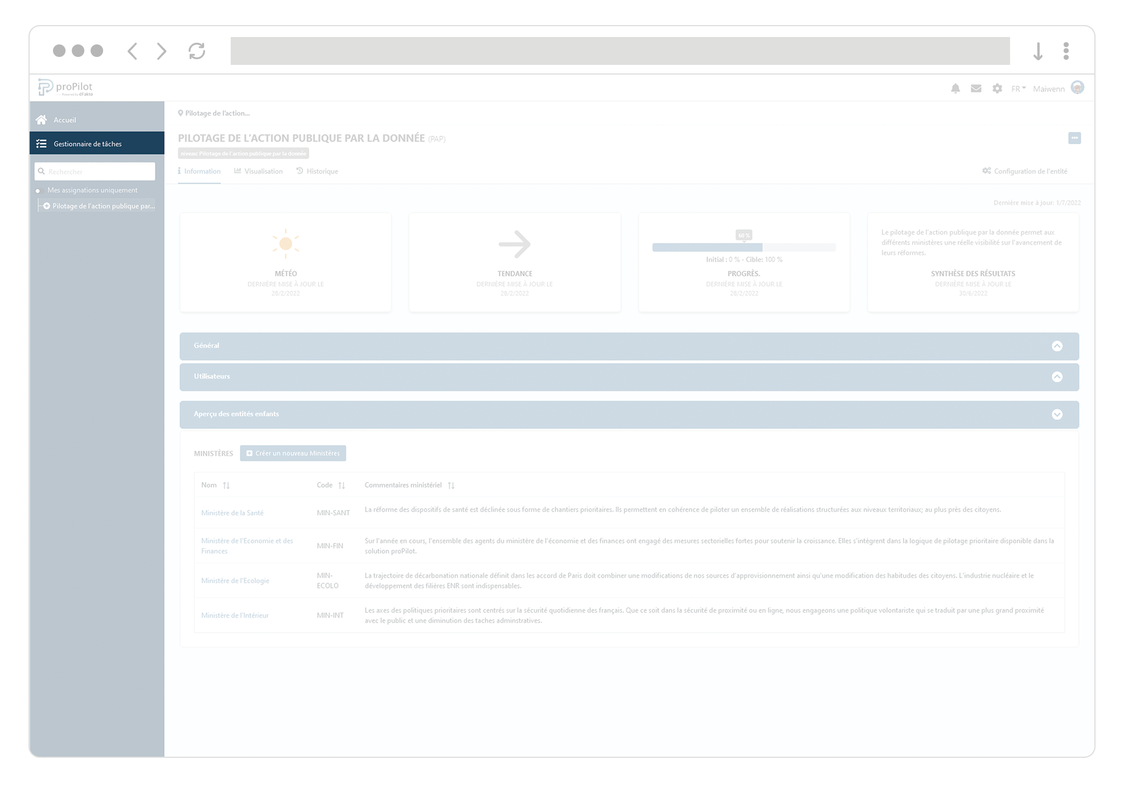Open the FR language dropdown
The image size is (1124, 788).
(x=1018, y=89)
